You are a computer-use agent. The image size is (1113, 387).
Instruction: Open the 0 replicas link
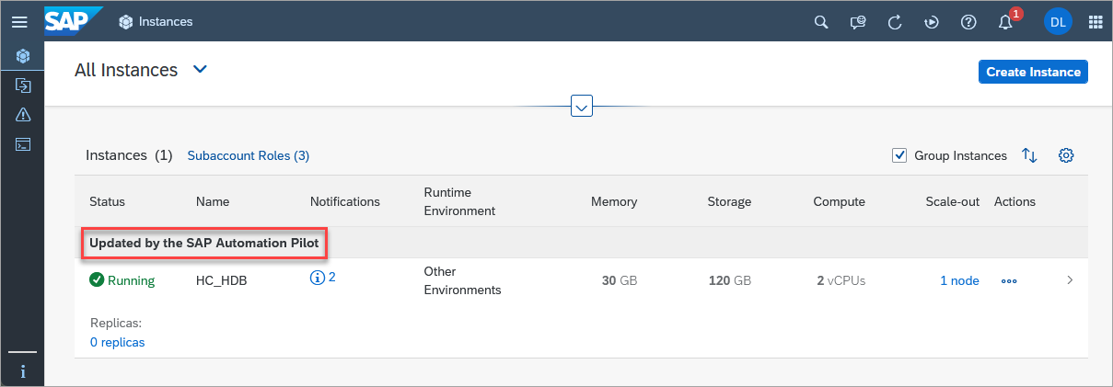pyautogui.click(x=117, y=342)
